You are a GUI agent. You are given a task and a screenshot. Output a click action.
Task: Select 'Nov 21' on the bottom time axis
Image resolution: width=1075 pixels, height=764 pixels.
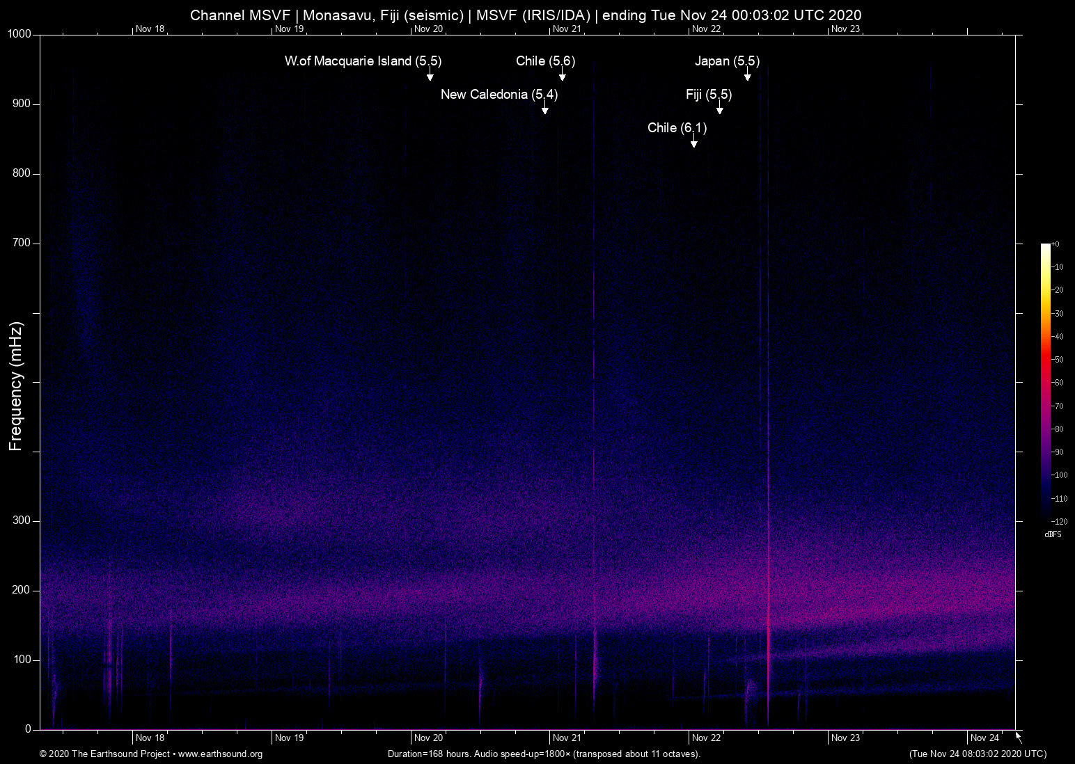coord(567,738)
